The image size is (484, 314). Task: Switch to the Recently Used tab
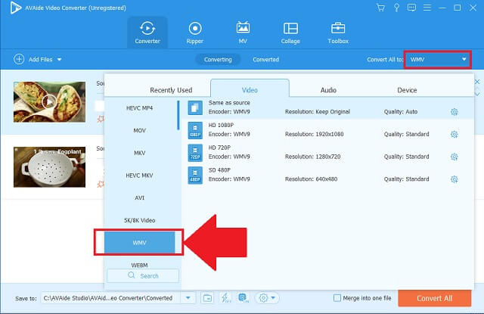[171, 90]
